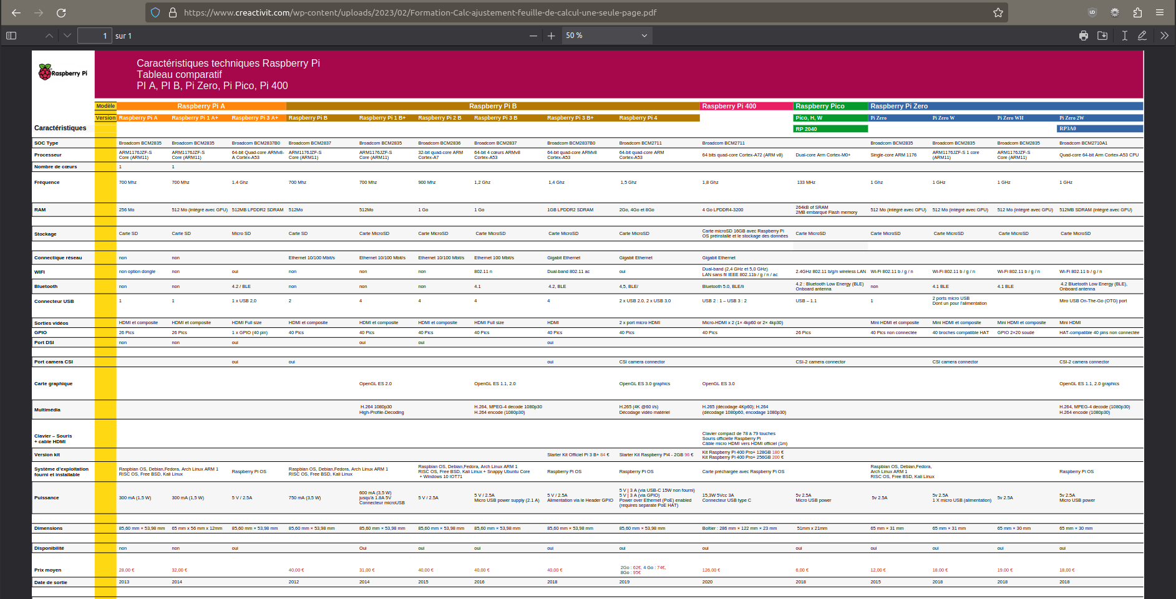Viewport: 1176px width, 599px height.
Task: Show site security padlock information
Action: point(173,12)
